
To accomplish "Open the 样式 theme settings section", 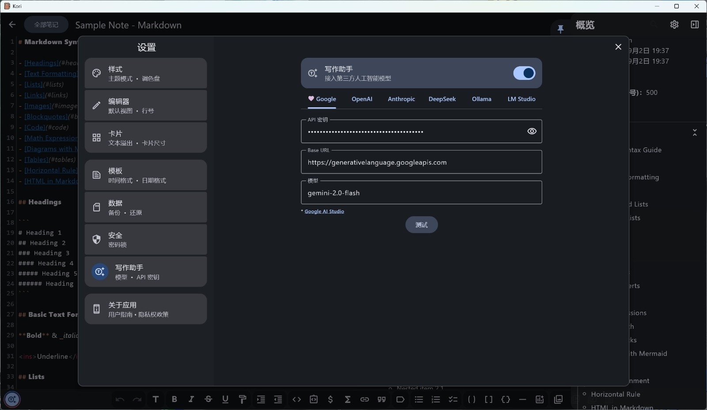I will pos(145,73).
